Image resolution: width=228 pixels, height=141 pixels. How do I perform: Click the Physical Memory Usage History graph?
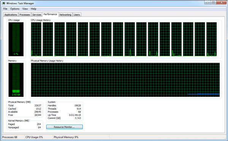pos(125,80)
